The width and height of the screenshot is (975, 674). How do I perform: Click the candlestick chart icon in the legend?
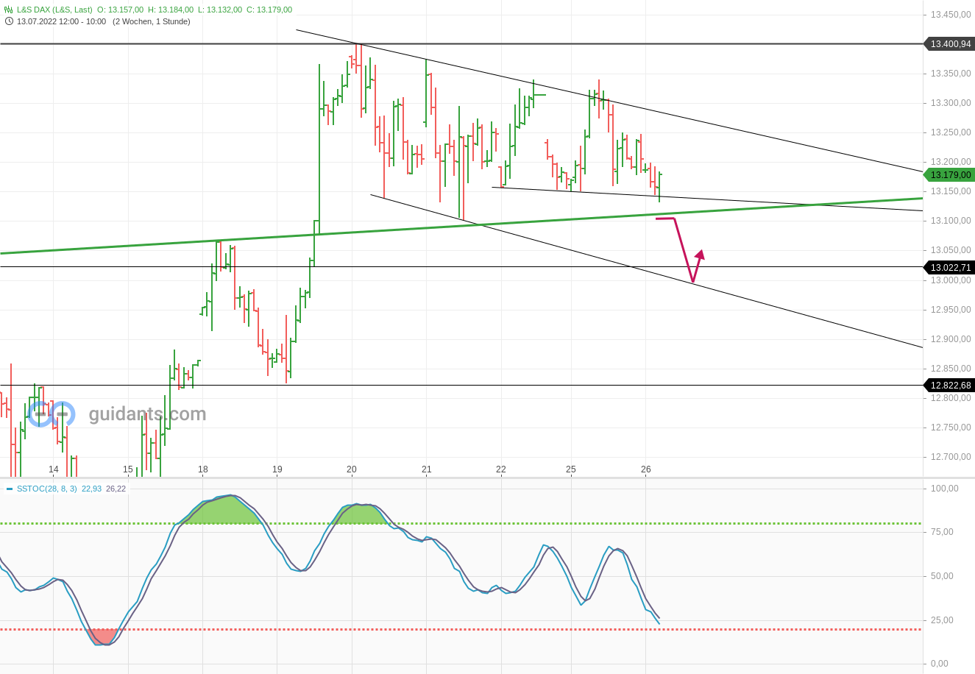click(7, 10)
